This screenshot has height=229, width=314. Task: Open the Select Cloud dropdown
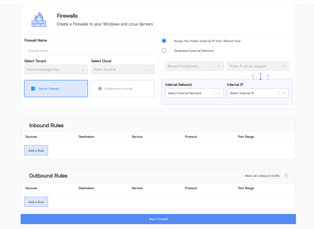(x=123, y=69)
